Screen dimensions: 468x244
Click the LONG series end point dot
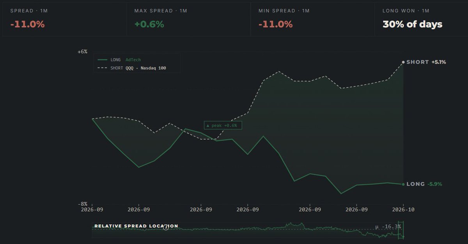click(403, 184)
